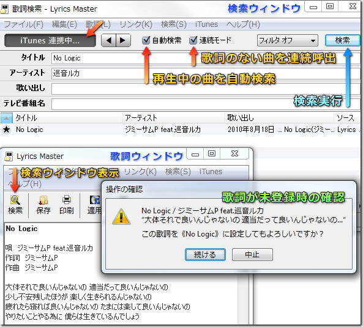Viewport: 363px width, 327px height.
Task: Maximize the Lyrics Master lyrics window
Action: tap(212, 153)
